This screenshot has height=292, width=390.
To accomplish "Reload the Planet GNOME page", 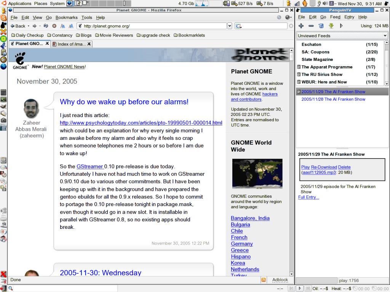I will click(x=46, y=26).
